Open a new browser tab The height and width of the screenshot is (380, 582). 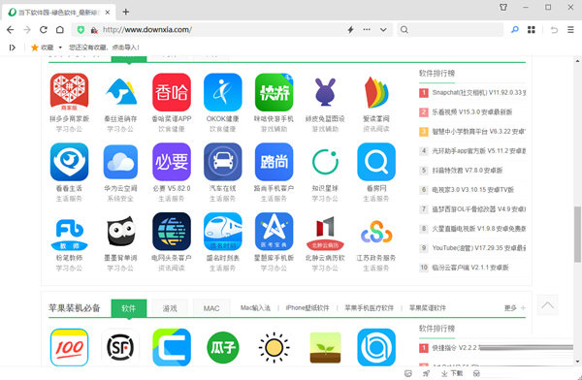click(x=126, y=12)
